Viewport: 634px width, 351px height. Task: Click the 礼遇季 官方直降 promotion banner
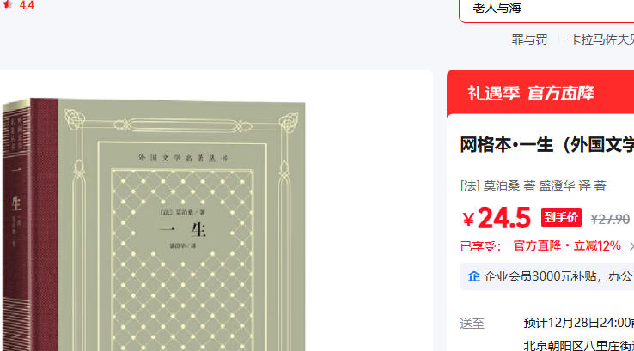(x=540, y=93)
